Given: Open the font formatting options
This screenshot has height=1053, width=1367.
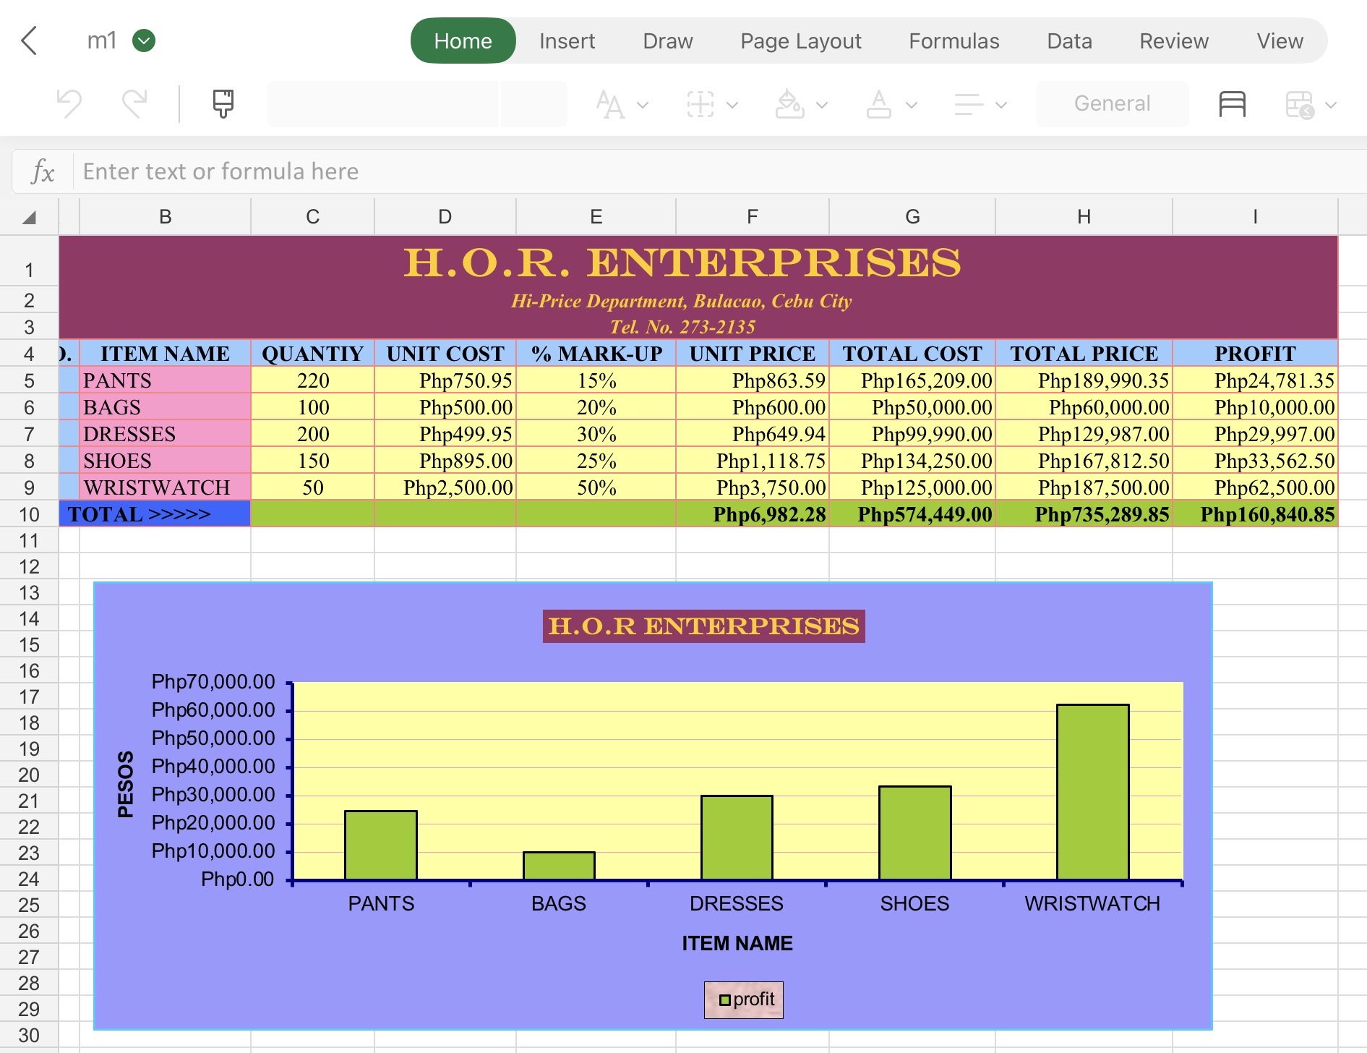Looking at the screenshot, I should tap(610, 104).
